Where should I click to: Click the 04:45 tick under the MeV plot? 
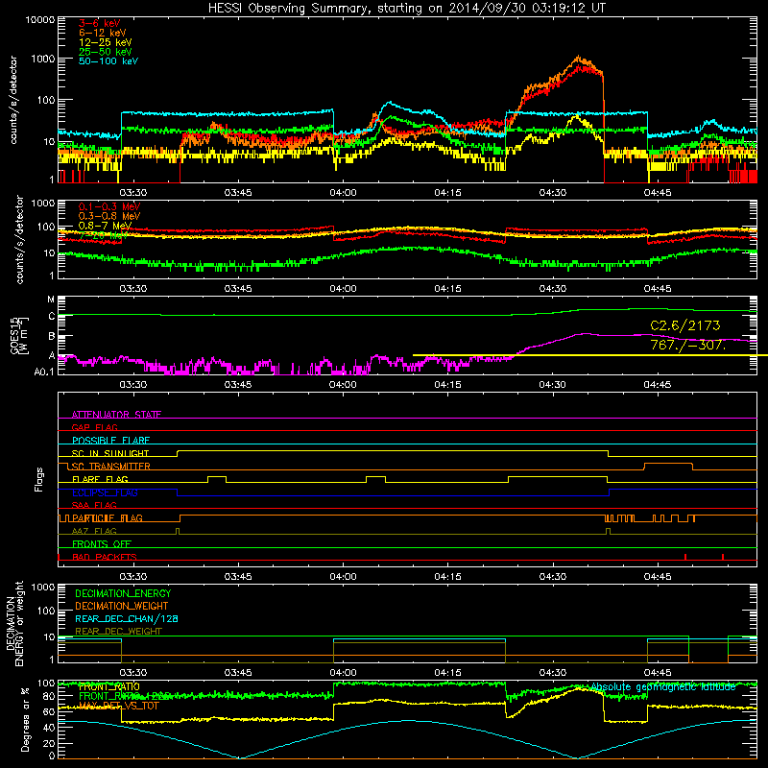(x=658, y=289)
